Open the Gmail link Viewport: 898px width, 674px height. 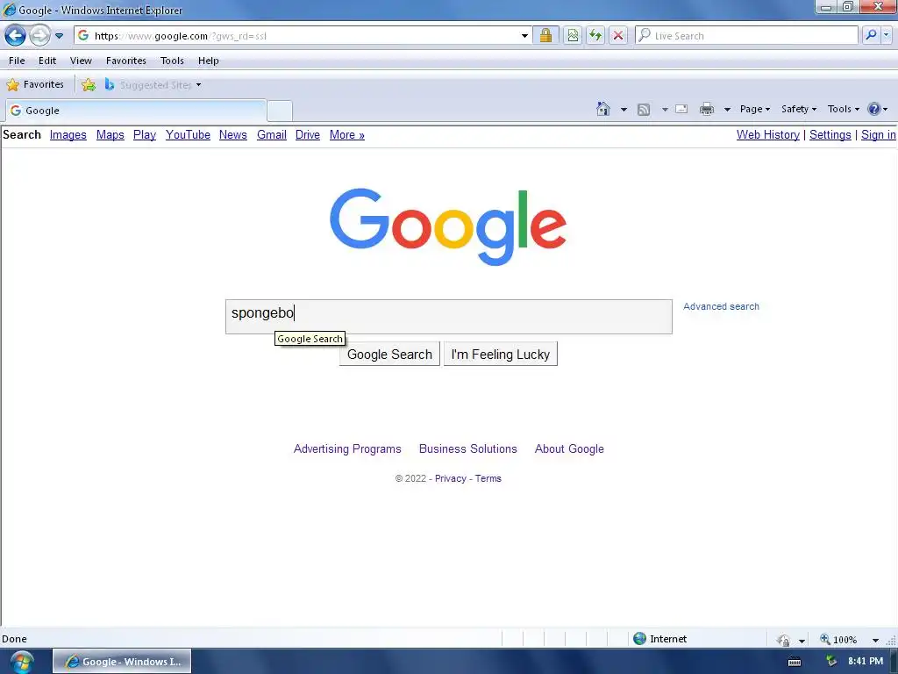pos(272,134)
